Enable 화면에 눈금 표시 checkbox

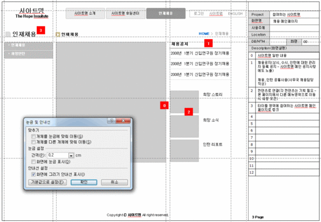pos(33,162)
